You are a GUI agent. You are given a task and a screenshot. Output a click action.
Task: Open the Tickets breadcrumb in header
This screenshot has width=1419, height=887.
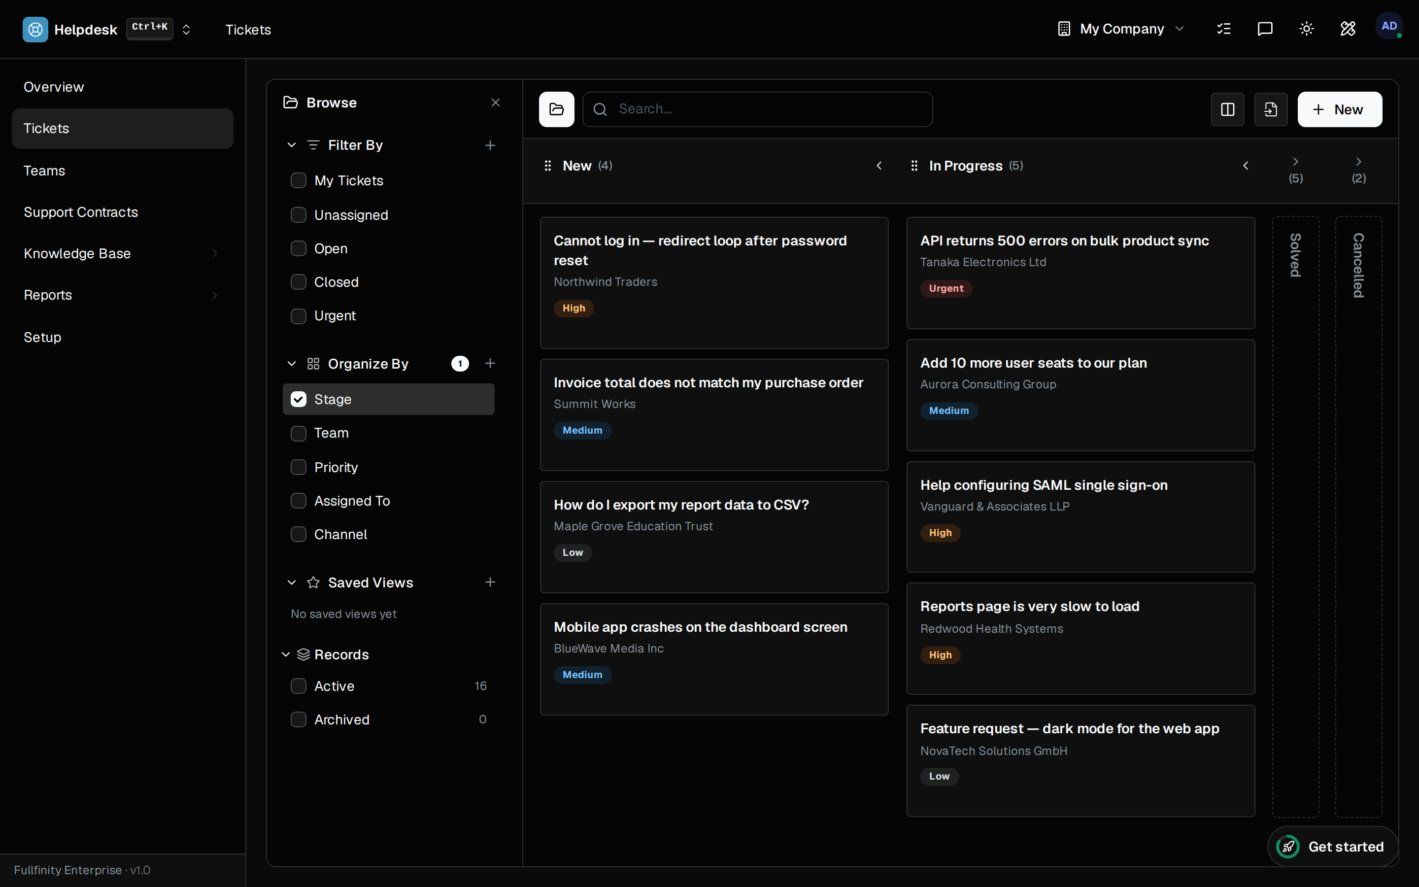pos(248,30)
